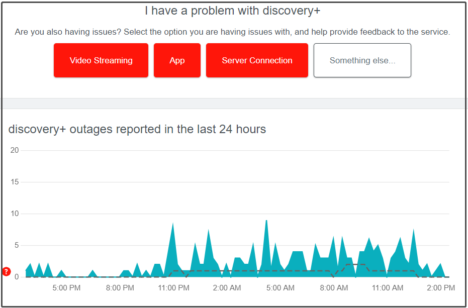Image resolution: width=468 pixels, height=308 pixels.
Task: Select the Server Connection button
Action: coord(257,60)
